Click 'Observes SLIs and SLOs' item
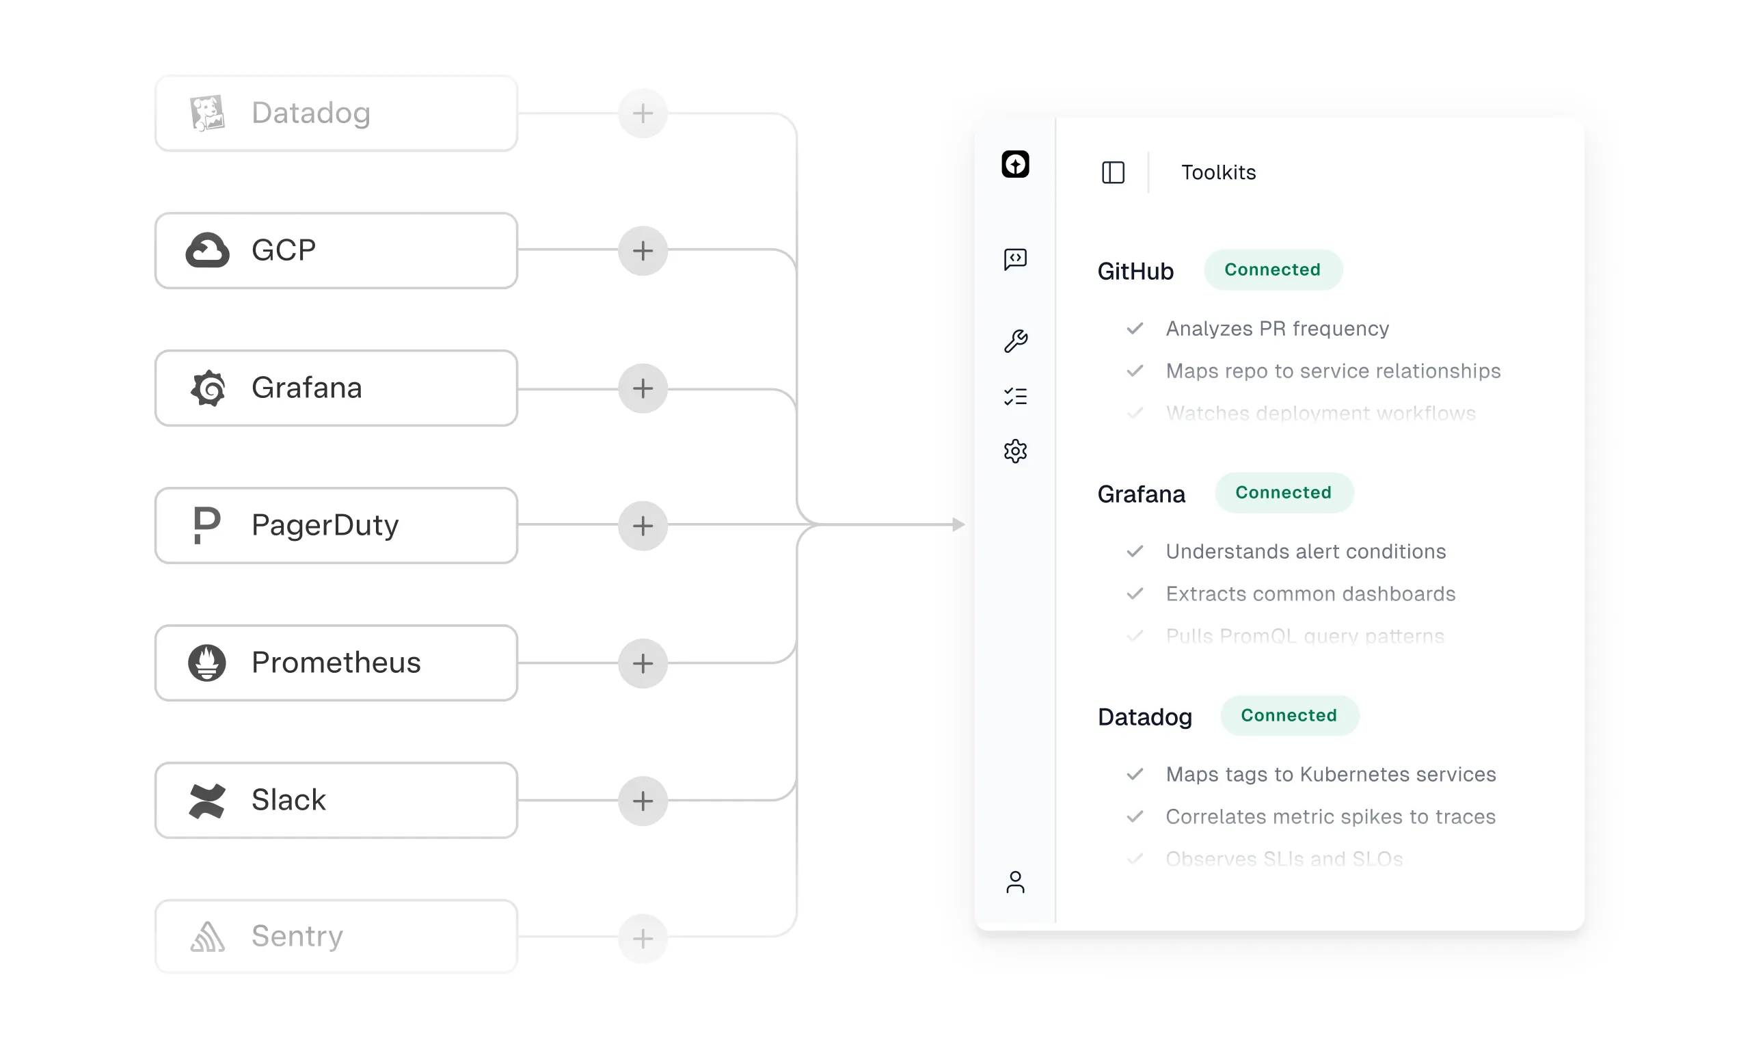Image resolution: width=1739 pixels, height=1040 pixels. click(1284, 859)
